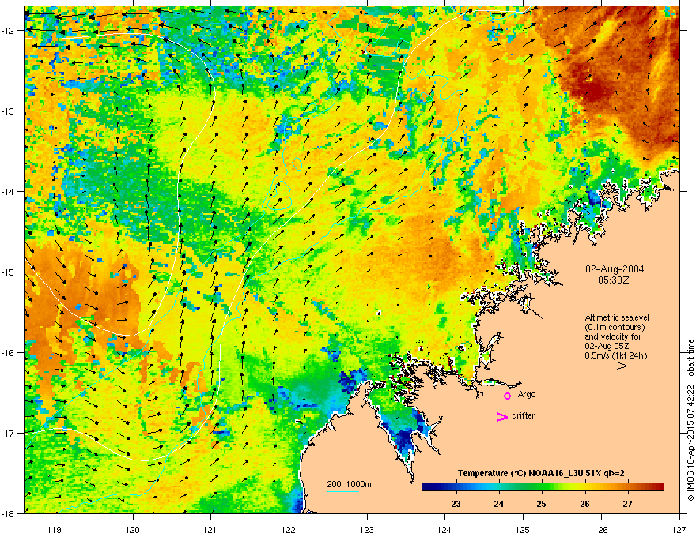This screenshot has height=537, width=696.
Task: Click the '05:30Z' time label
Action: [614, 280]
